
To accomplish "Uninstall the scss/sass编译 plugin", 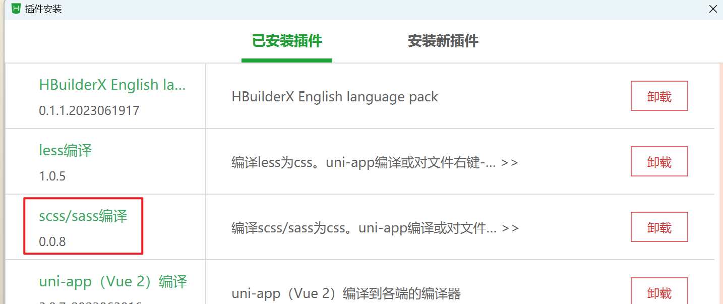I will 659,227.
